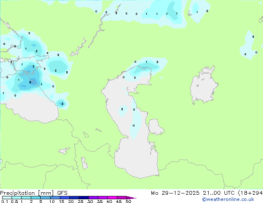Click the 45–50 mm legend swatch

click(122, 198)
